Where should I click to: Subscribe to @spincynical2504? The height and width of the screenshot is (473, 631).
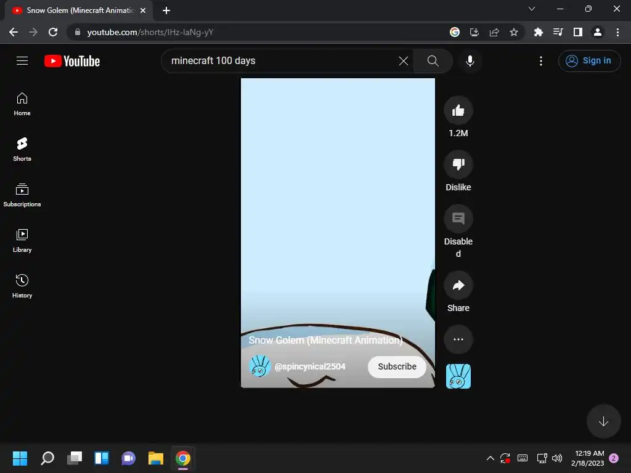click(397, 366)
